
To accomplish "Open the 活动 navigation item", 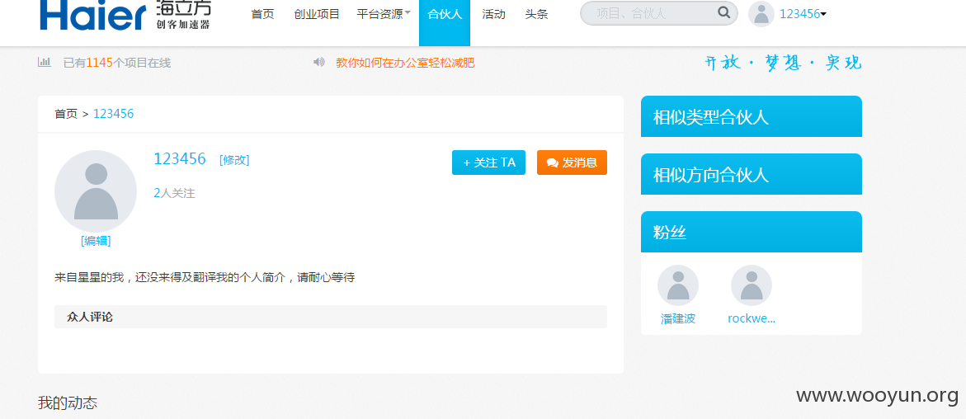I will point(493,14).
